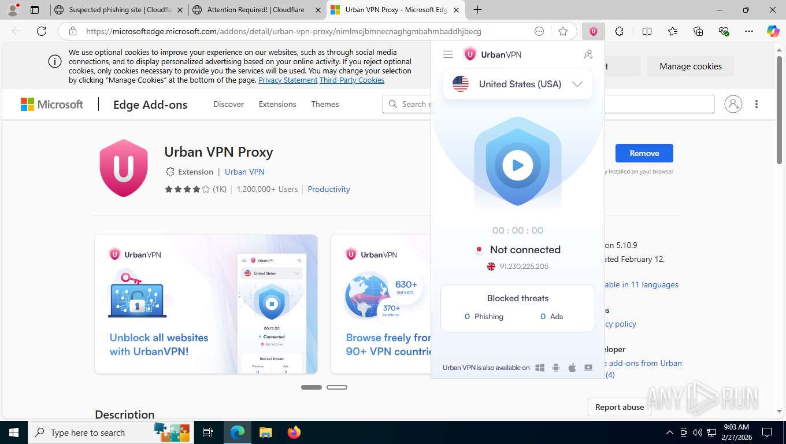
Task: Click the taskbar search box
Action: (x=111, y=432)
